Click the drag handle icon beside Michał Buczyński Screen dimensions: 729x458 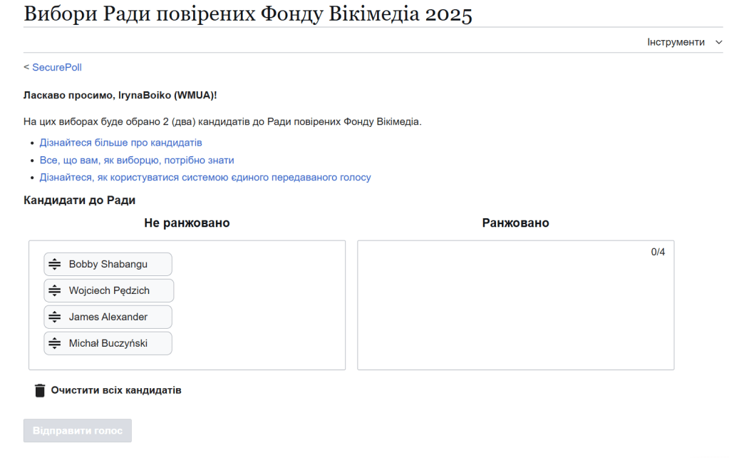(x=55, y=343)
